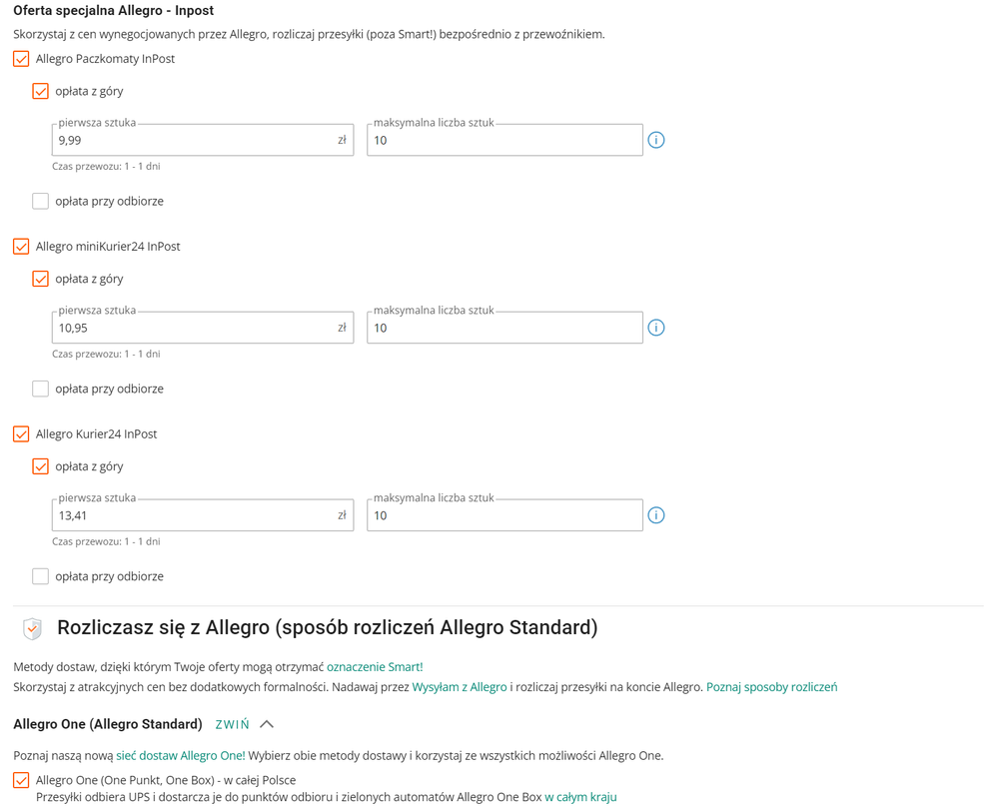Click the shield icon beside Rozliczasz się z Allegro
Screen dimensions: 998x811
[x=32, y=628]
